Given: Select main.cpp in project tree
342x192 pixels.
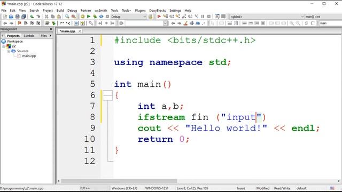Looking at the screenshot, I should 29,56.
